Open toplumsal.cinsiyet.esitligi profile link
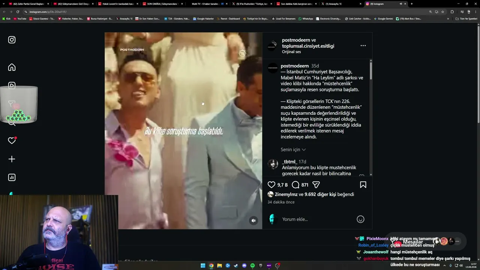Image resolution: width=480 pixels, height=270 pixels. point(308,46)
